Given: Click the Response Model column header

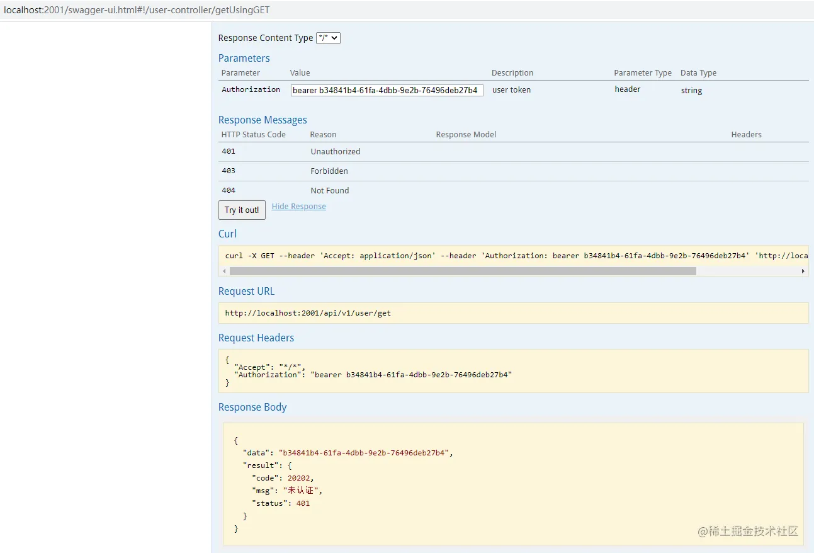Looking at the screenshot, I should [x=466, y=135].
